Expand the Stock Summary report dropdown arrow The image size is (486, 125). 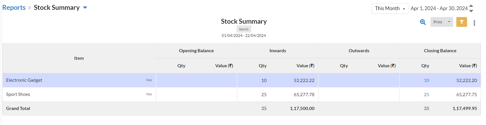(x=85, y=8)
